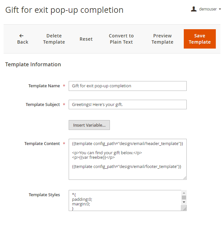224x231 pixels.
Task: Open the Preview Template view
Action: coord(163,39)
